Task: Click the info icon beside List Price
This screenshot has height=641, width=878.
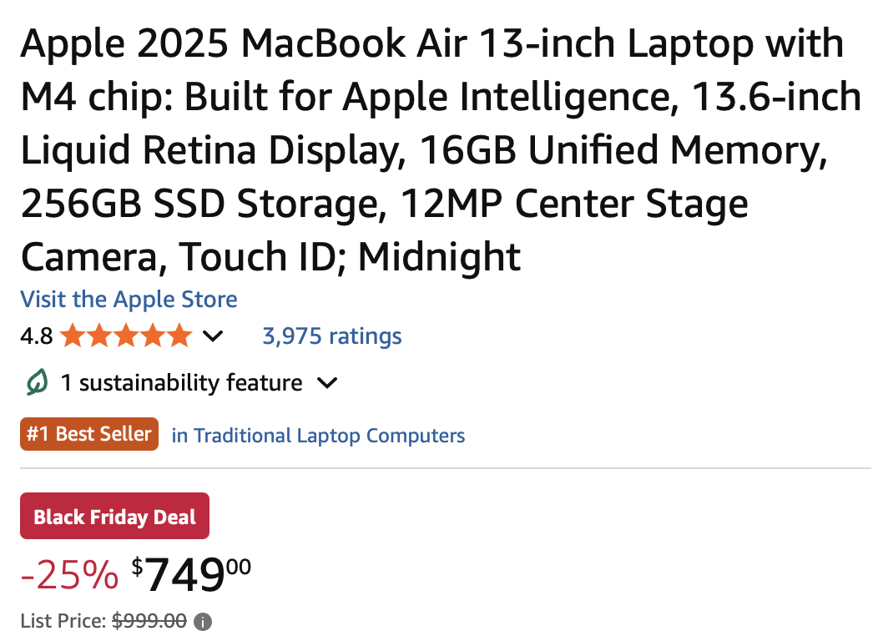Action: tap(203, 622)
